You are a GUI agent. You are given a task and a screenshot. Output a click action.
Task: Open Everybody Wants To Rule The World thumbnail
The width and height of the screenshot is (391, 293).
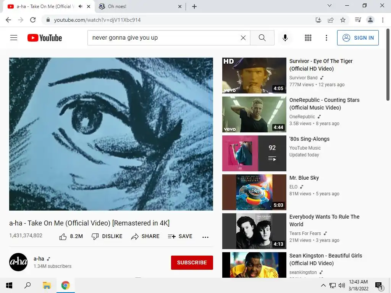(254, 231)
